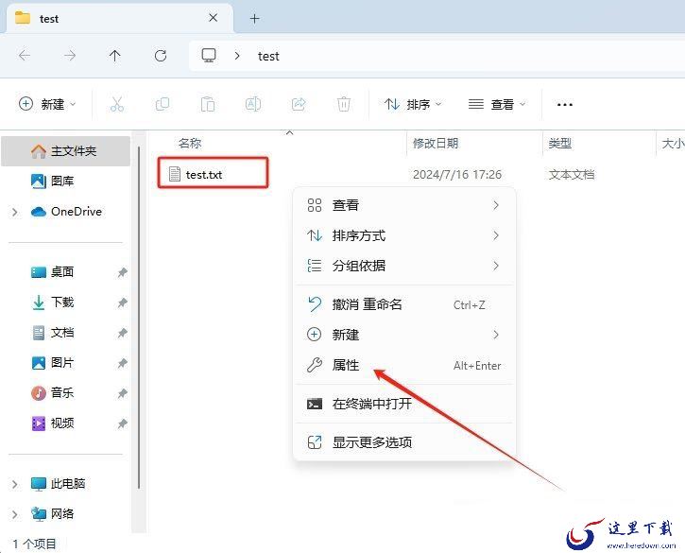Click the Paste clipboard icon

pos(208,105)
